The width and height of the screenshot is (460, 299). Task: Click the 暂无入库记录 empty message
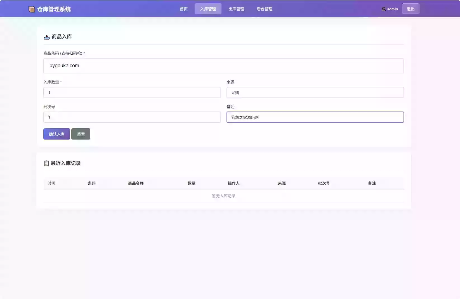224,196
